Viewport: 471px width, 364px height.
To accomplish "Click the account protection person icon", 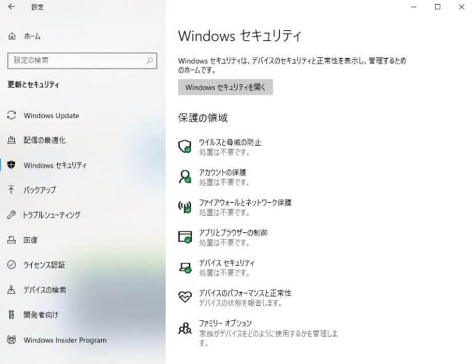I will click(x=185, y=176).
